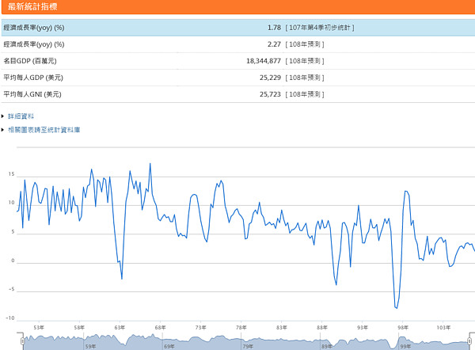This screenshot has width=475, height=350.
Task: Click the 99年 mark in the range navigator
Action: pos(404,346)
